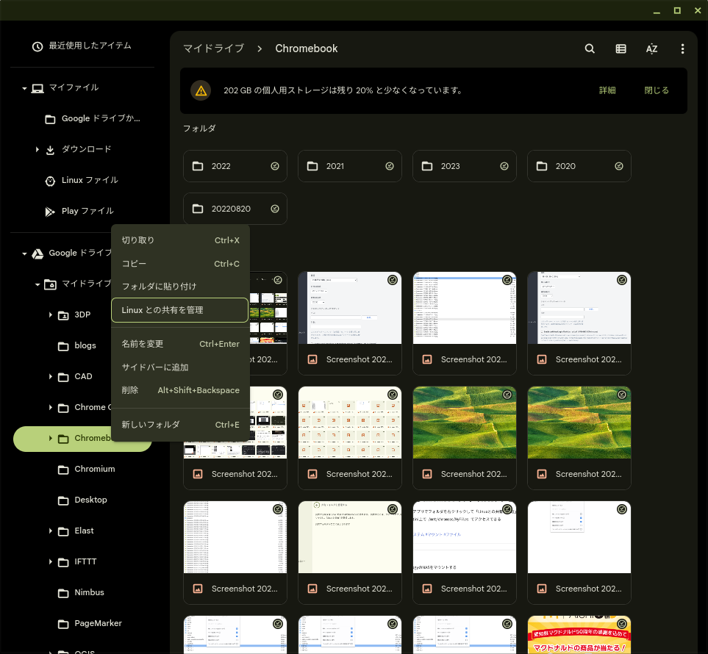708x654 pixels.
Task: Open the three-dot more options menu
Action: coord(682,48)
